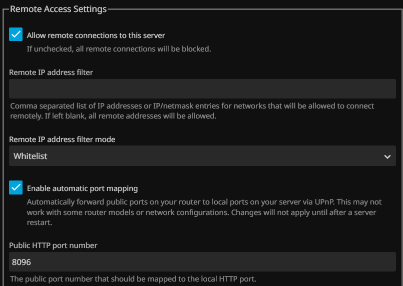Click the 'Remote Access Settings' section heading
Image resolution: width=403 pixels, height=286 pixels.
(x=58, y=9)
